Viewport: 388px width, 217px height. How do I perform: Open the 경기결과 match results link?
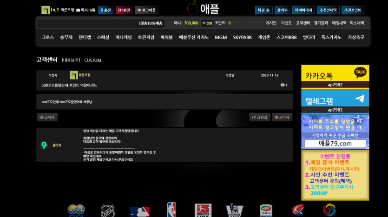pyautogui.click(x=321, y=23)
